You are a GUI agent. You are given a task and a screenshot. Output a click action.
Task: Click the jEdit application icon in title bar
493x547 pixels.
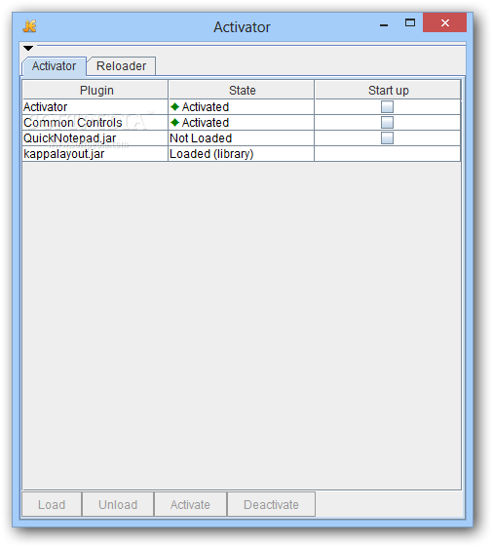click(x=29, y=26)
